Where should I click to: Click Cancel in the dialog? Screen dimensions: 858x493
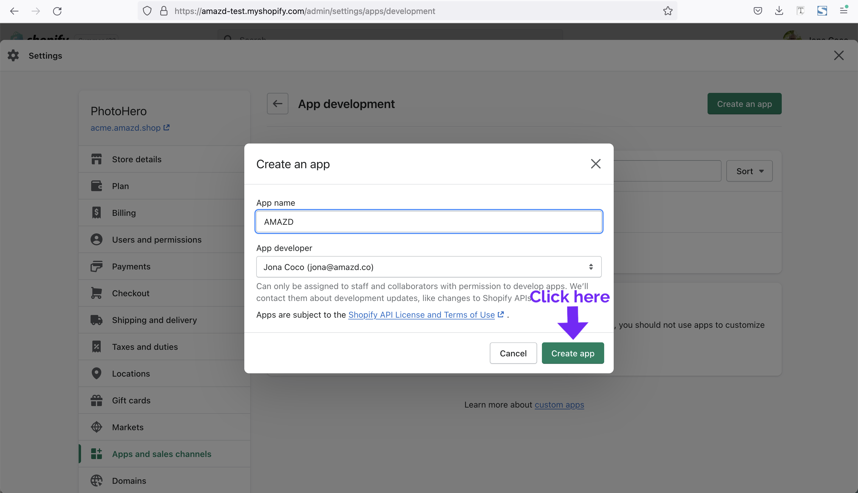coord(513,353)
